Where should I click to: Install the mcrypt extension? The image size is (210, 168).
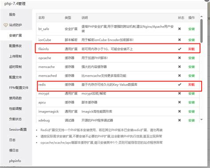[x=191, y=94]
